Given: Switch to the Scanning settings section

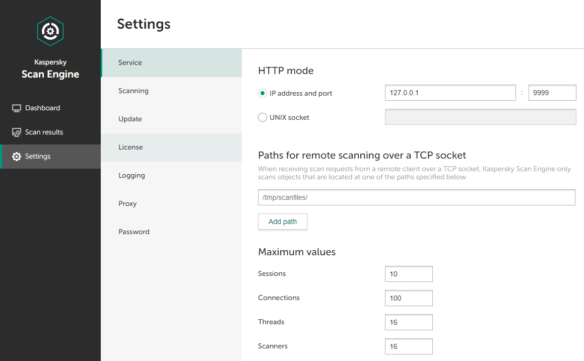Looking at the screenshot, I should tap(133, 91).
